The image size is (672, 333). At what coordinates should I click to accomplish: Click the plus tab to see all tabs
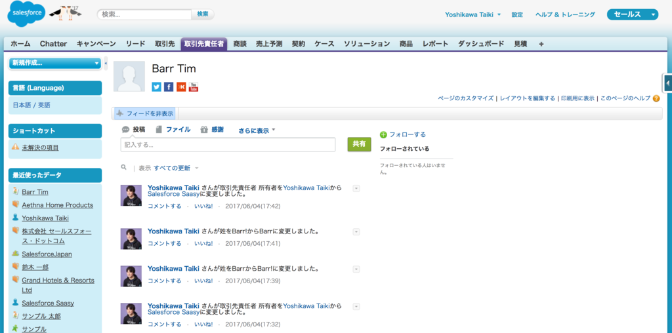coord(541,44)
